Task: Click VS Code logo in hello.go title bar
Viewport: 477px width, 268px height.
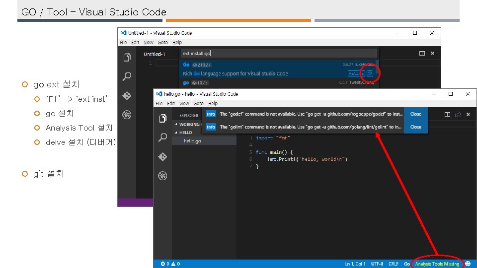Action: 159,94
